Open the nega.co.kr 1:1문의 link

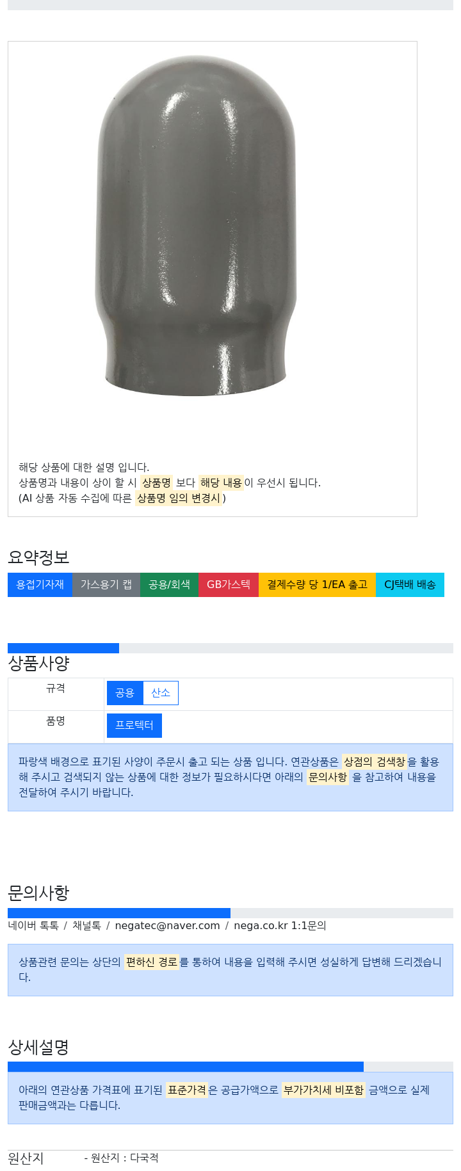pos(280,926)
